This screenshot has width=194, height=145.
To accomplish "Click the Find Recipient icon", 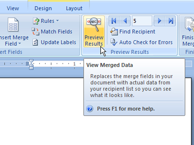I will pos(114,32).
